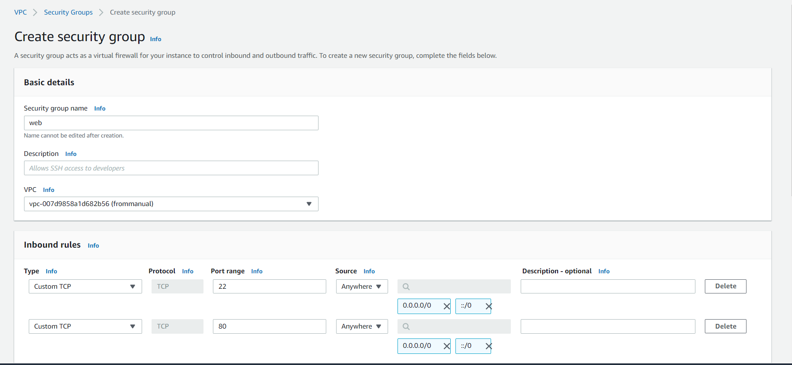Open Source dropdown for the port 80 rule
The height and width of the screenshot is (365, 792).
(x=362, y=326)
